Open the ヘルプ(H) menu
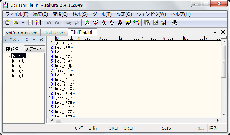This screenshot has width=230, height=135. coord(181,14)
